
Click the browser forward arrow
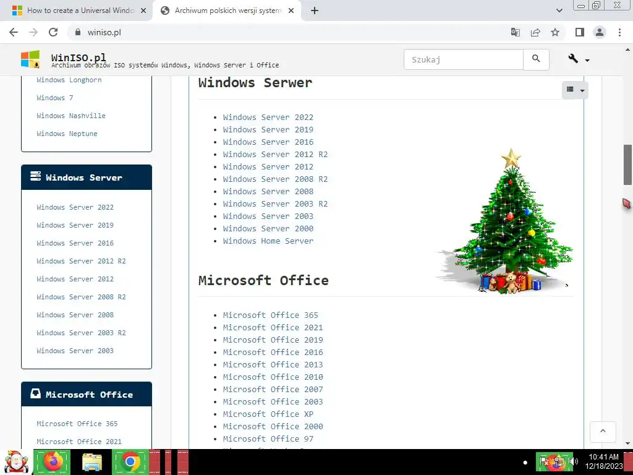tap(33, 32)
